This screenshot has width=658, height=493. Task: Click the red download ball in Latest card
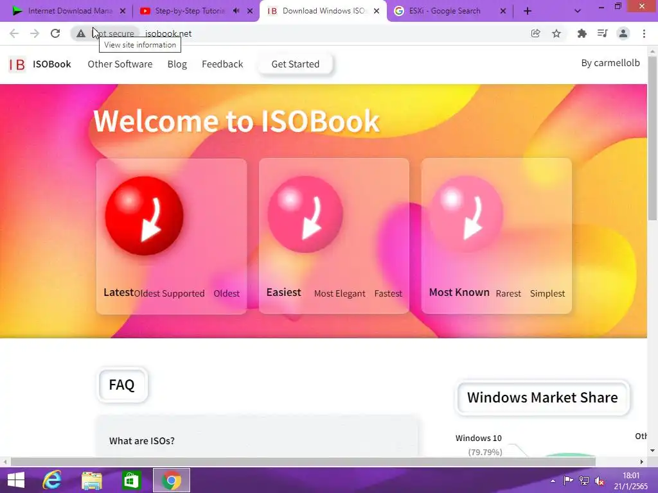click(x=144, y=216)
